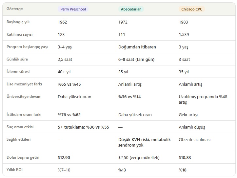
Task: Click the %18 ROI value for Chicago CPC
Action: [x=183, y=170]
